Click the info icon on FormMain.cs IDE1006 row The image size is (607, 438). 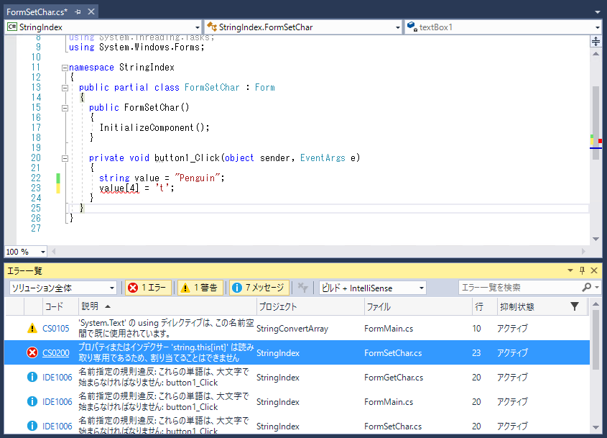(x=32, y=401)
